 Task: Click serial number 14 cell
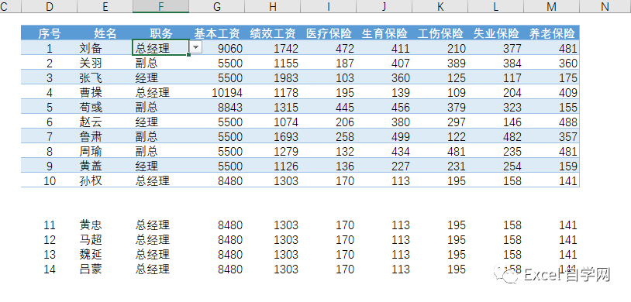(x=50, y=269)
